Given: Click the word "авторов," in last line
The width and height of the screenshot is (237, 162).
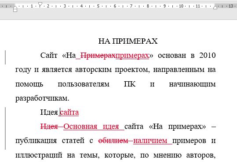Looking at the screenshot, I should (201, 155).
